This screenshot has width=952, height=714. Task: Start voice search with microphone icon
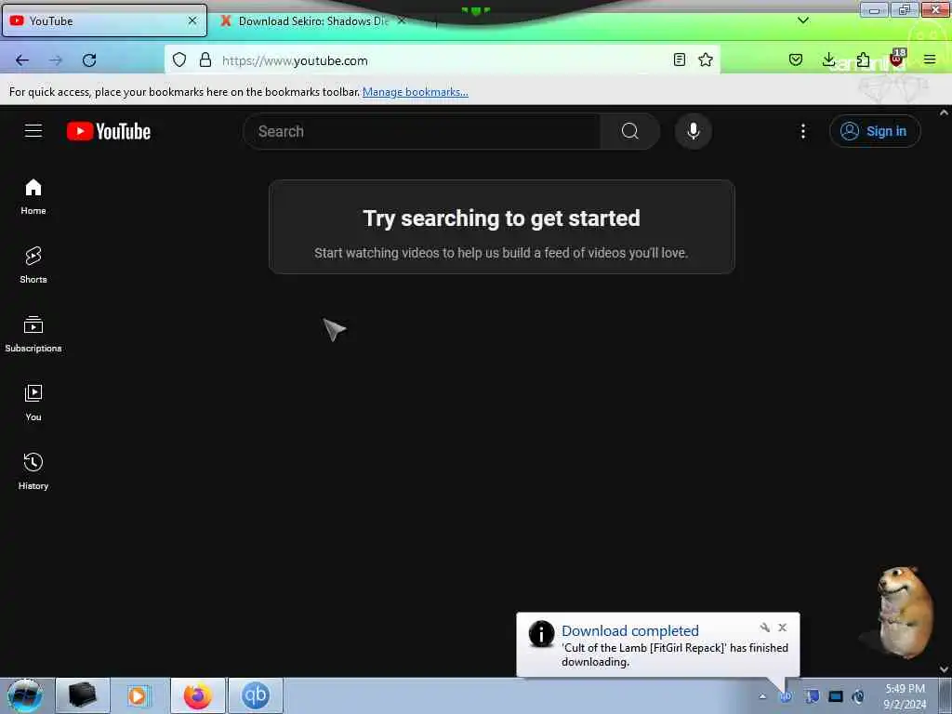pyautogui.click(x=694, y=131)
